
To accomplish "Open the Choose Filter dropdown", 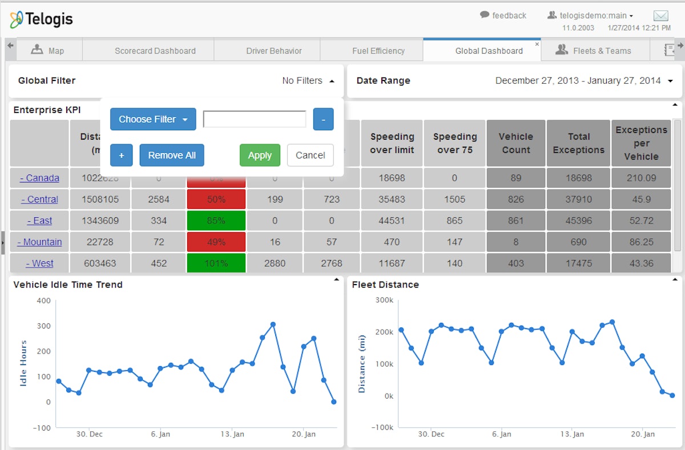I will [x=153, y=119].
